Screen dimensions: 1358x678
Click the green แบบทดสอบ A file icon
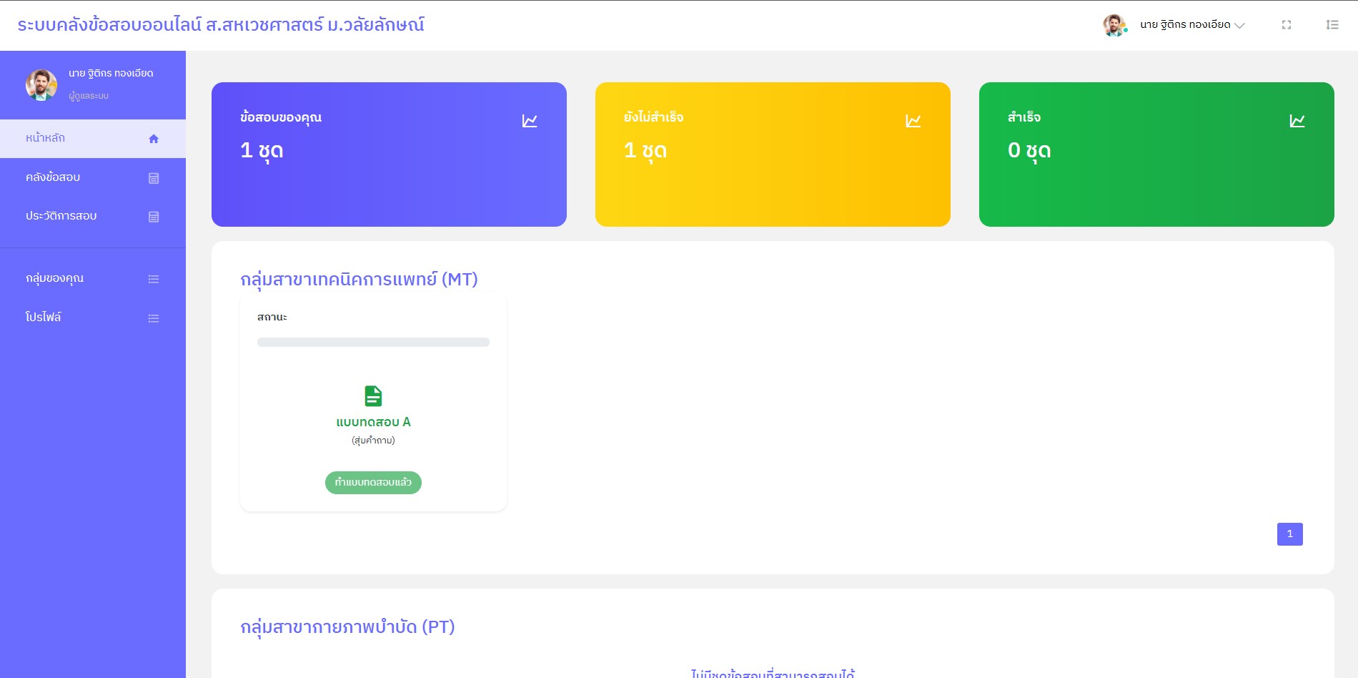373,395
